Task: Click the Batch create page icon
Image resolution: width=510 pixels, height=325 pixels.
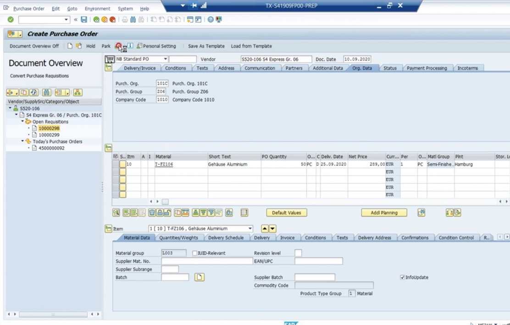Action: (200, 277)
